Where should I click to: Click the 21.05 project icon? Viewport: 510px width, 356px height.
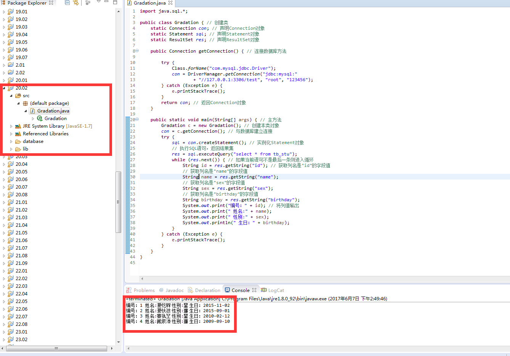tap(11, 233)
